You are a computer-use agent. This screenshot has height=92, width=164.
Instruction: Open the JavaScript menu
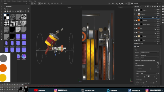25,1
